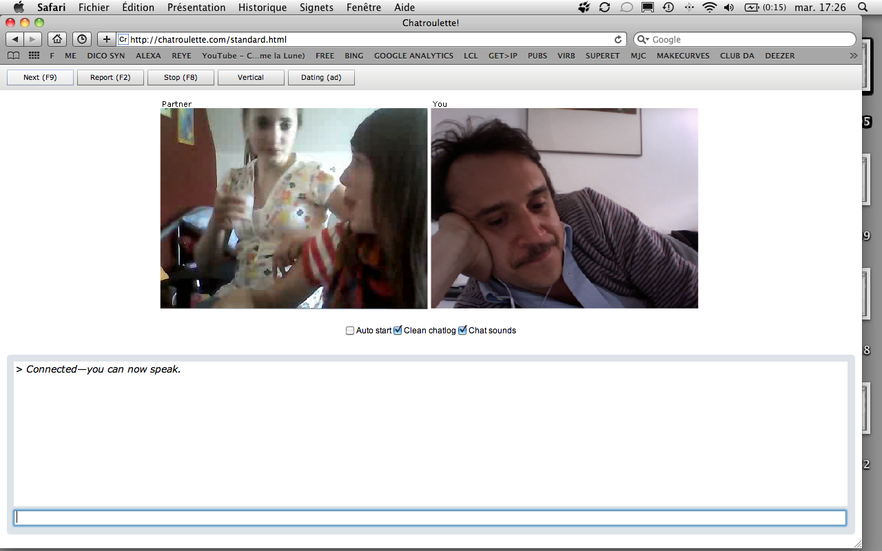This screenshot has height=551, width=882.
Task: Open the Aide menu
Action: pos(404,8)
